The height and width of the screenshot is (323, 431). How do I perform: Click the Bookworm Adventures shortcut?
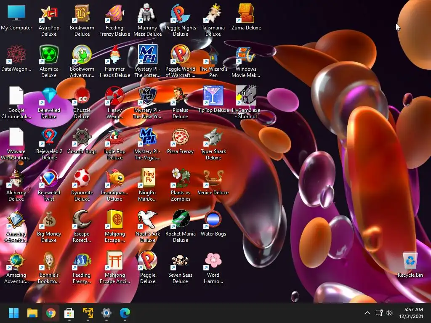tap(82, 54)
